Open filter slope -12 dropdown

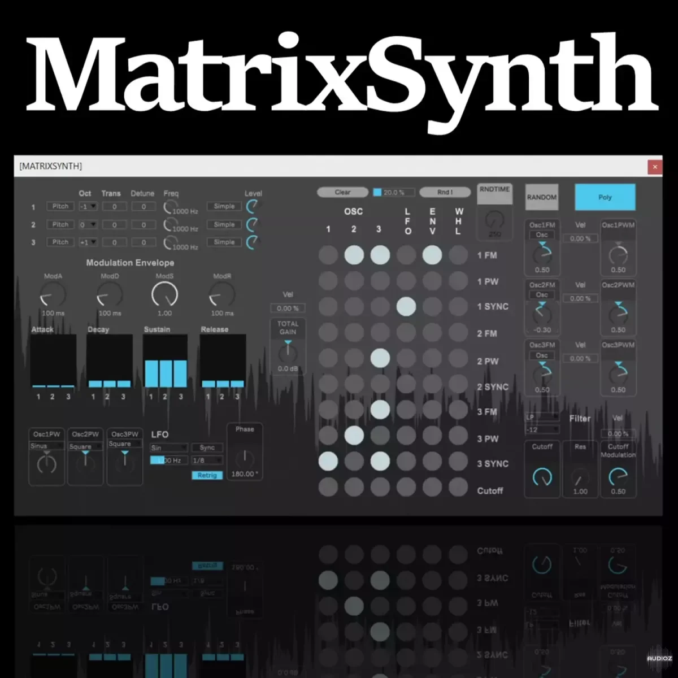[x=542, y=429]
